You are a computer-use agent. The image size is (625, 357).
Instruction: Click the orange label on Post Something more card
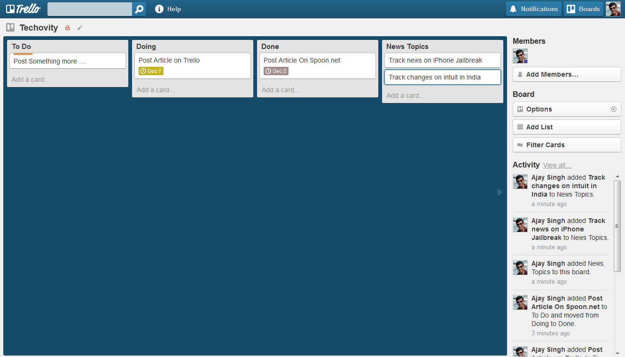[x=23, y=54]
